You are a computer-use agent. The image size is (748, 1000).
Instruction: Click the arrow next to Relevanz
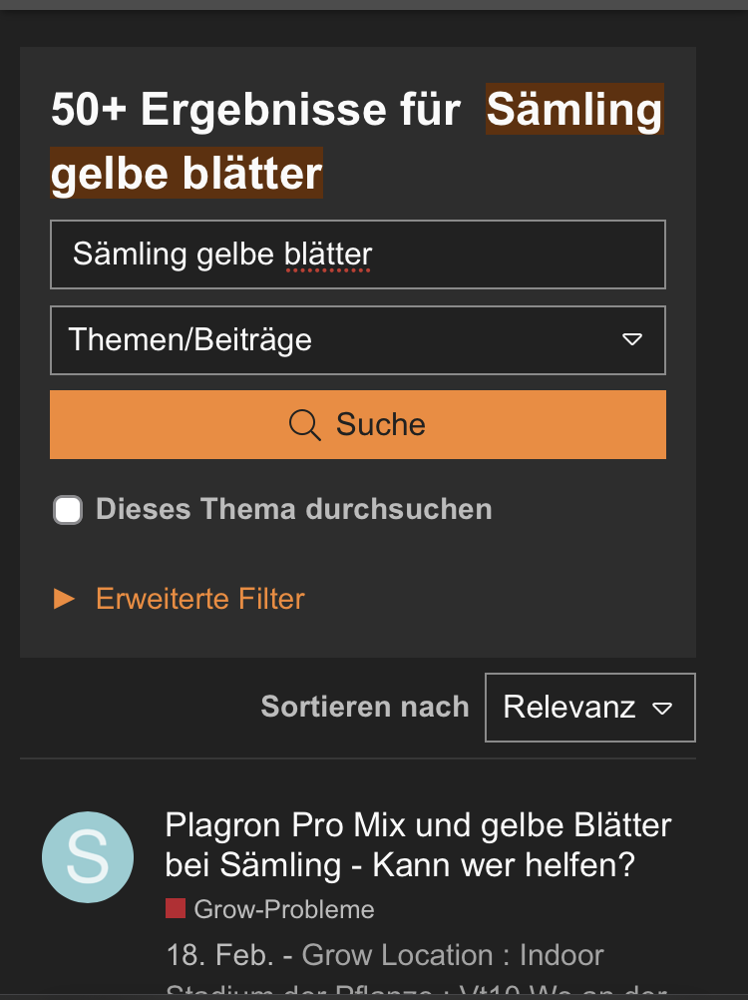(662, 709)
